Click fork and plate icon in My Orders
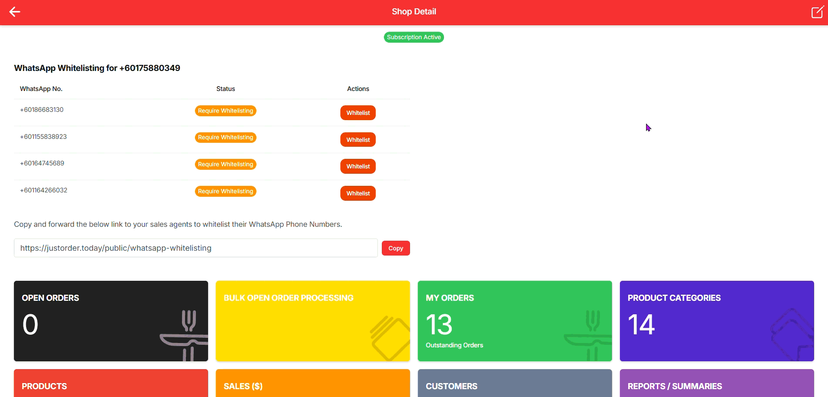Screen dimensions: 828x397 pyautogui.click(x=589, y=335)
